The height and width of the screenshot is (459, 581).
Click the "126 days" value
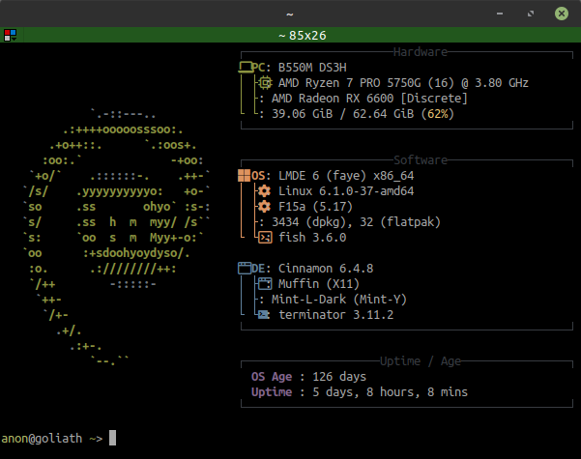pyautogui.click(x=339, y=377)
